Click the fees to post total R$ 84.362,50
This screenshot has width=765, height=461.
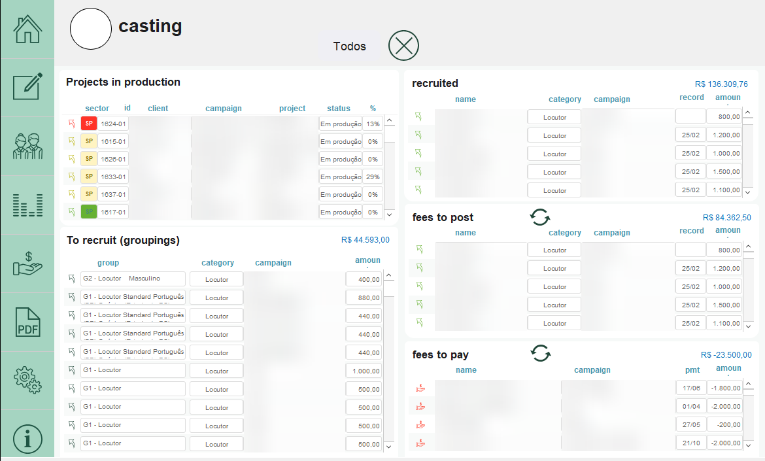click(x=726, y=218)
